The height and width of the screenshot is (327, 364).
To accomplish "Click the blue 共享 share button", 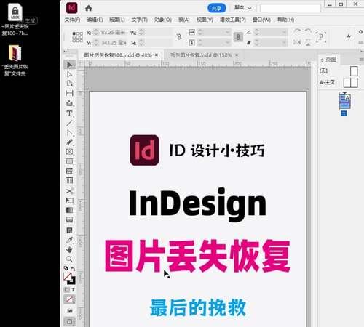I will pos(217,8).
